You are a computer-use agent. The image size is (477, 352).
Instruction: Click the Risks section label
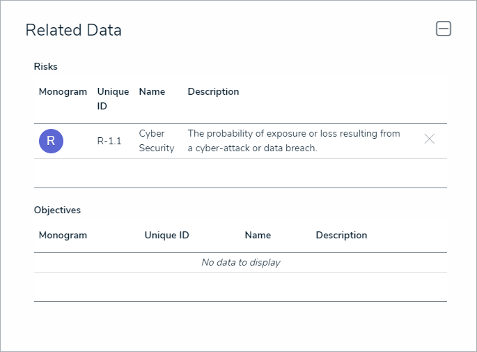point(46,66)
